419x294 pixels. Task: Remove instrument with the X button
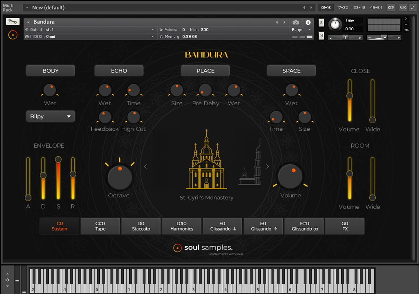pyautogui.click(x=406, y=19)
